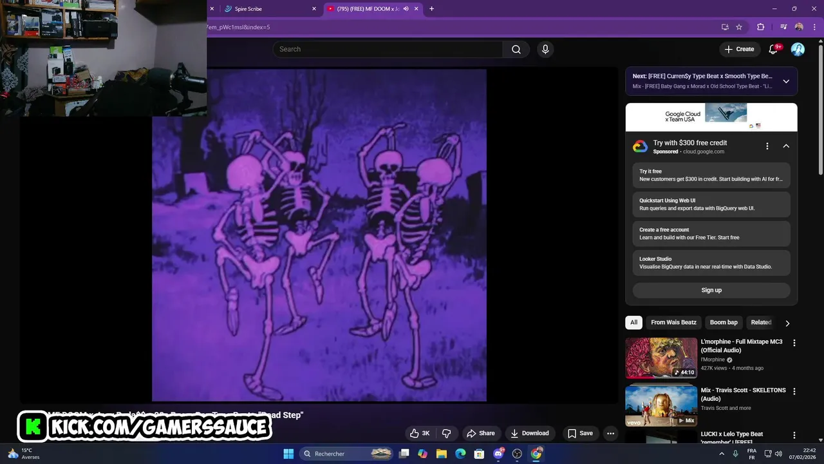Viewport: 824px width, 464px height.
Task: Open Task View on taskbar
Action: 404,454
